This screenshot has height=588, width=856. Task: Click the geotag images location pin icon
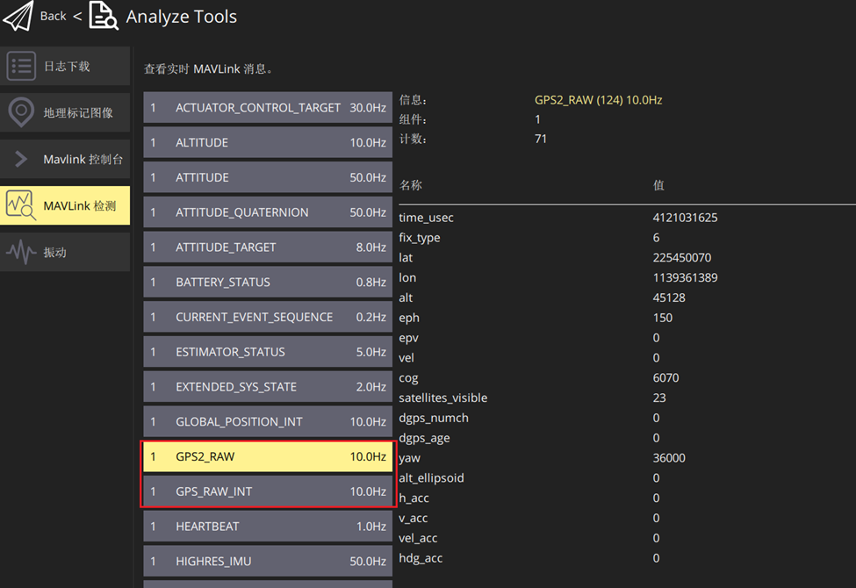(21, 112)
